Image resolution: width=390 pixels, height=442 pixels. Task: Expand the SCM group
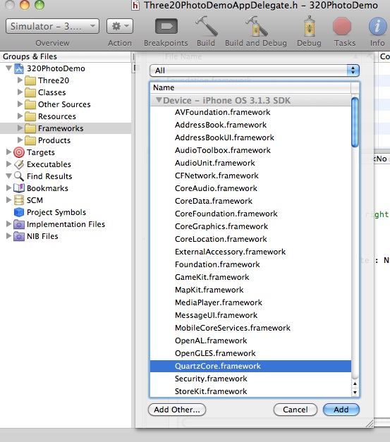click(x=8, y=199)
